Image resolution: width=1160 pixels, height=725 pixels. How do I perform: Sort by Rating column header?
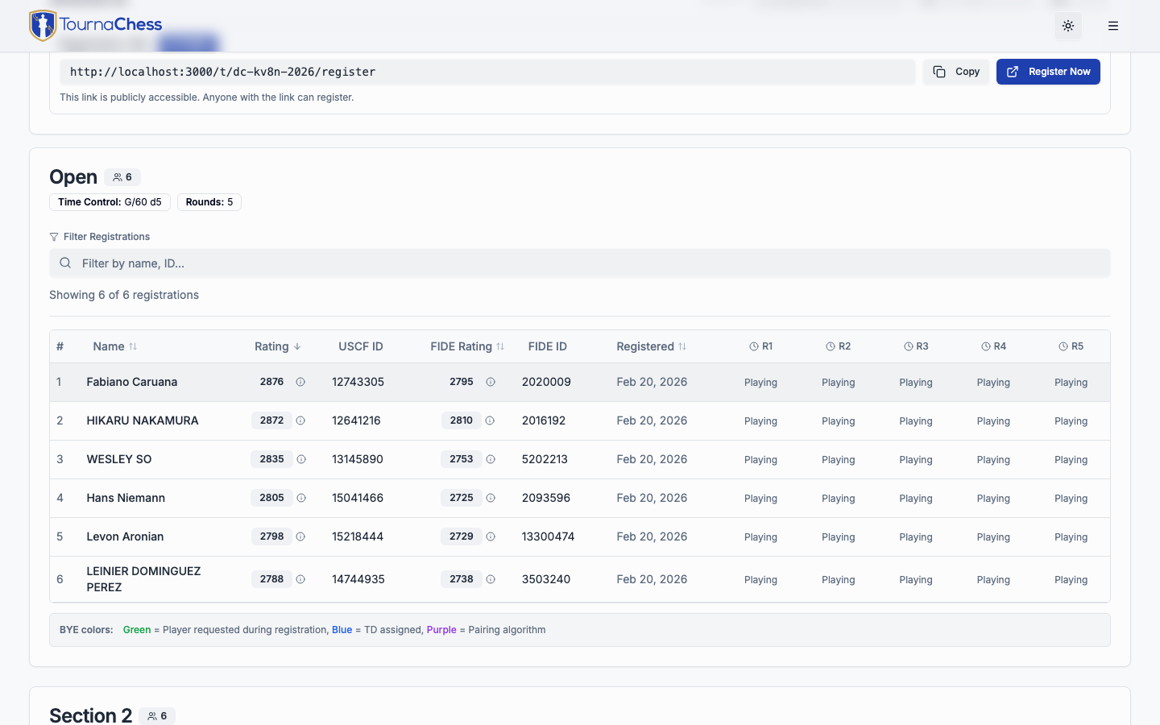click(x=277, y=346)
